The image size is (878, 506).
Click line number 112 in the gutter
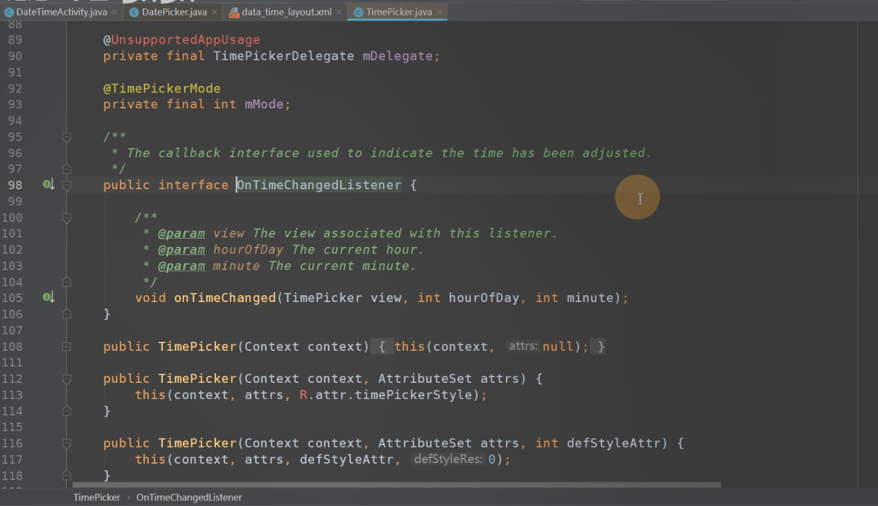tap(12, 378)
